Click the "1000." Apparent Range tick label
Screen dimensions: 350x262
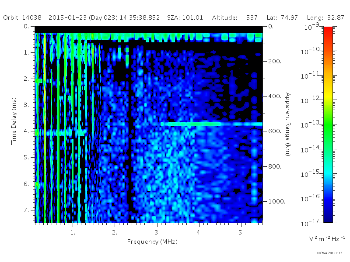coord(277,201)
